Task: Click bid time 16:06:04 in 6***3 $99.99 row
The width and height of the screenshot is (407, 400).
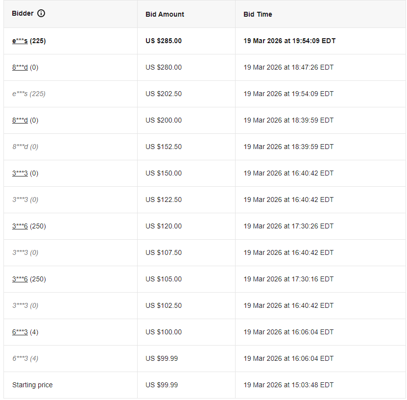Action: tap(288, 359)
